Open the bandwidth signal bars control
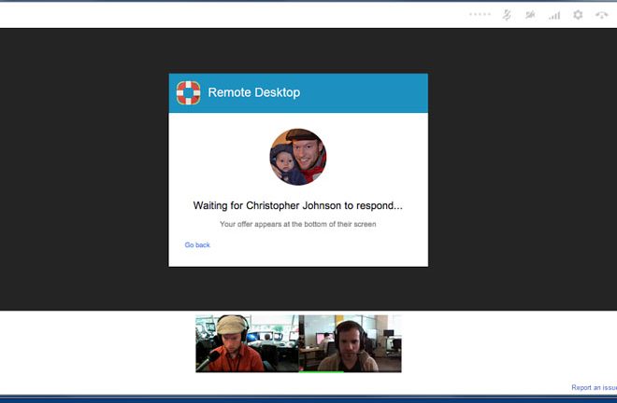The height and width of the screenshot is (403, 617). pos(554,15)
